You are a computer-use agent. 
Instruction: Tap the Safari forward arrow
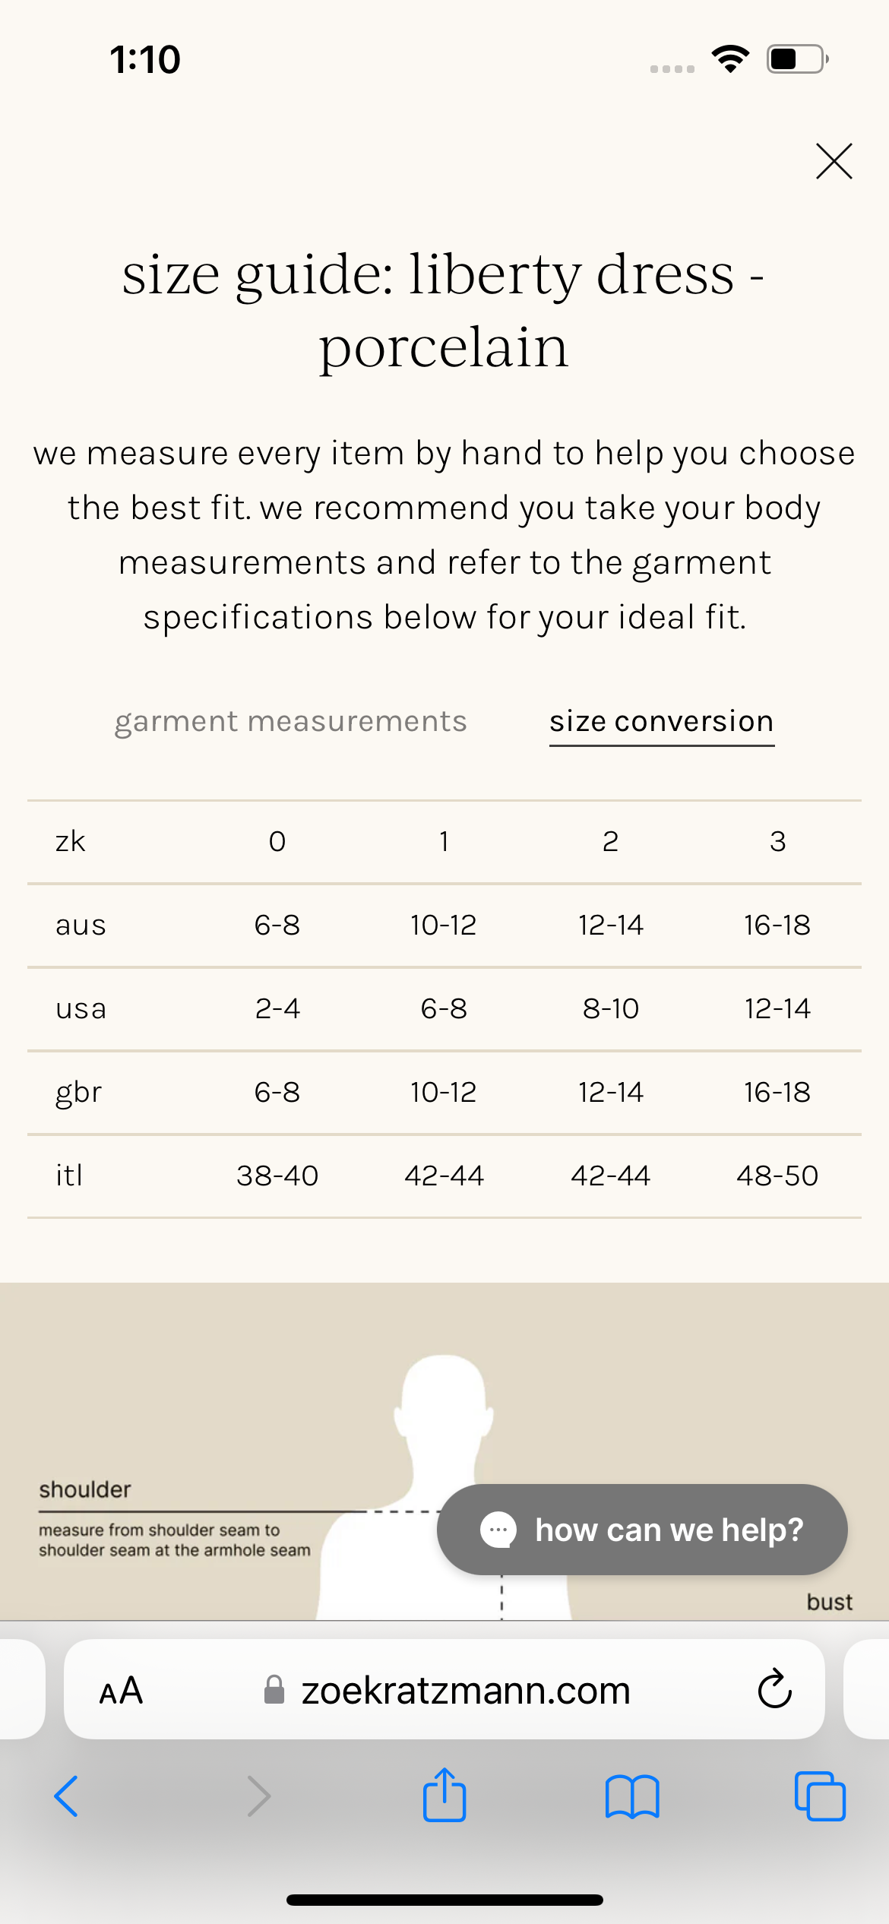259,1796
